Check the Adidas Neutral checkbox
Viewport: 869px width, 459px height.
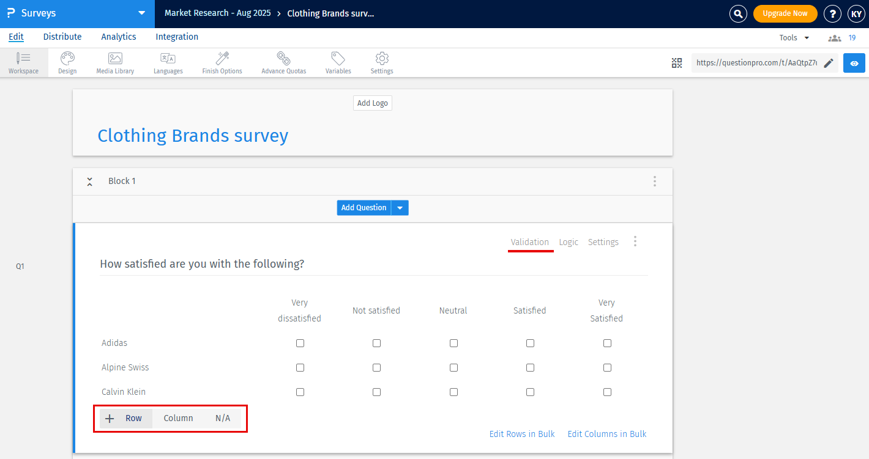[453, 343]
